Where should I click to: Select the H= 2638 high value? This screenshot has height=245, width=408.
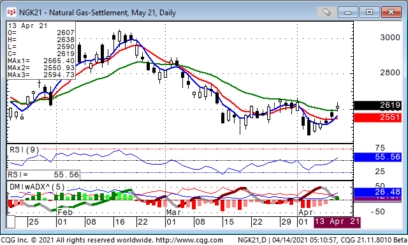[x=41, y=40]
